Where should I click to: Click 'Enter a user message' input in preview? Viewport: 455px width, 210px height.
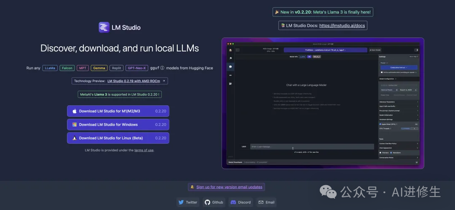312,147
